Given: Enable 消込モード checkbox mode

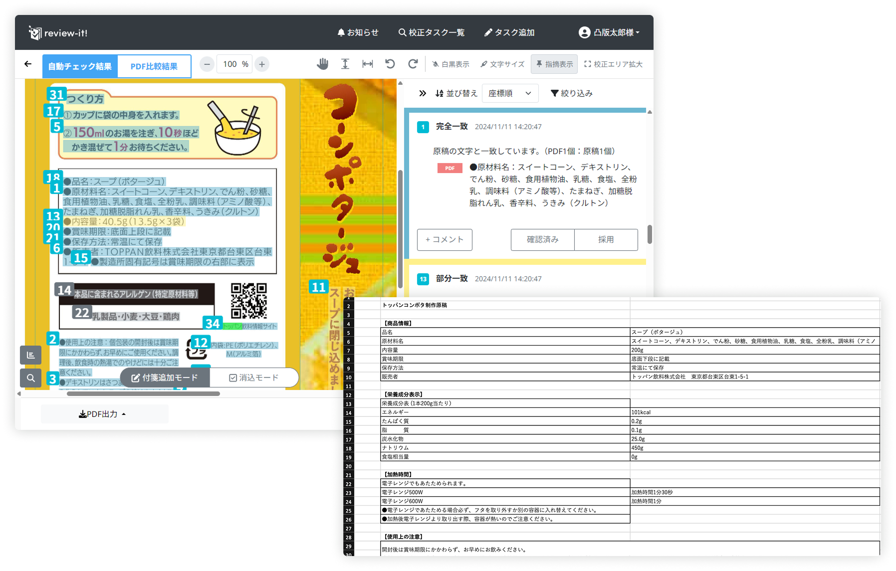Looking at the screenshot, I should click(254, 378).
